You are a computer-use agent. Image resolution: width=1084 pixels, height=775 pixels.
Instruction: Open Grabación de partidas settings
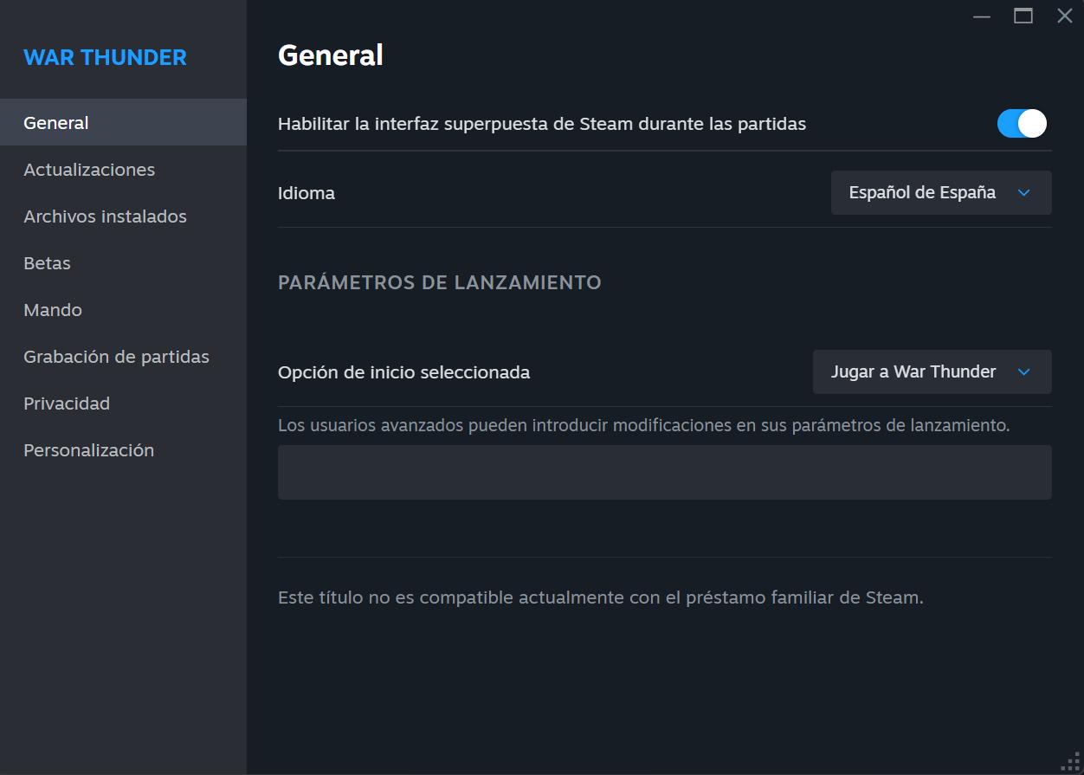tap(116, 357)
